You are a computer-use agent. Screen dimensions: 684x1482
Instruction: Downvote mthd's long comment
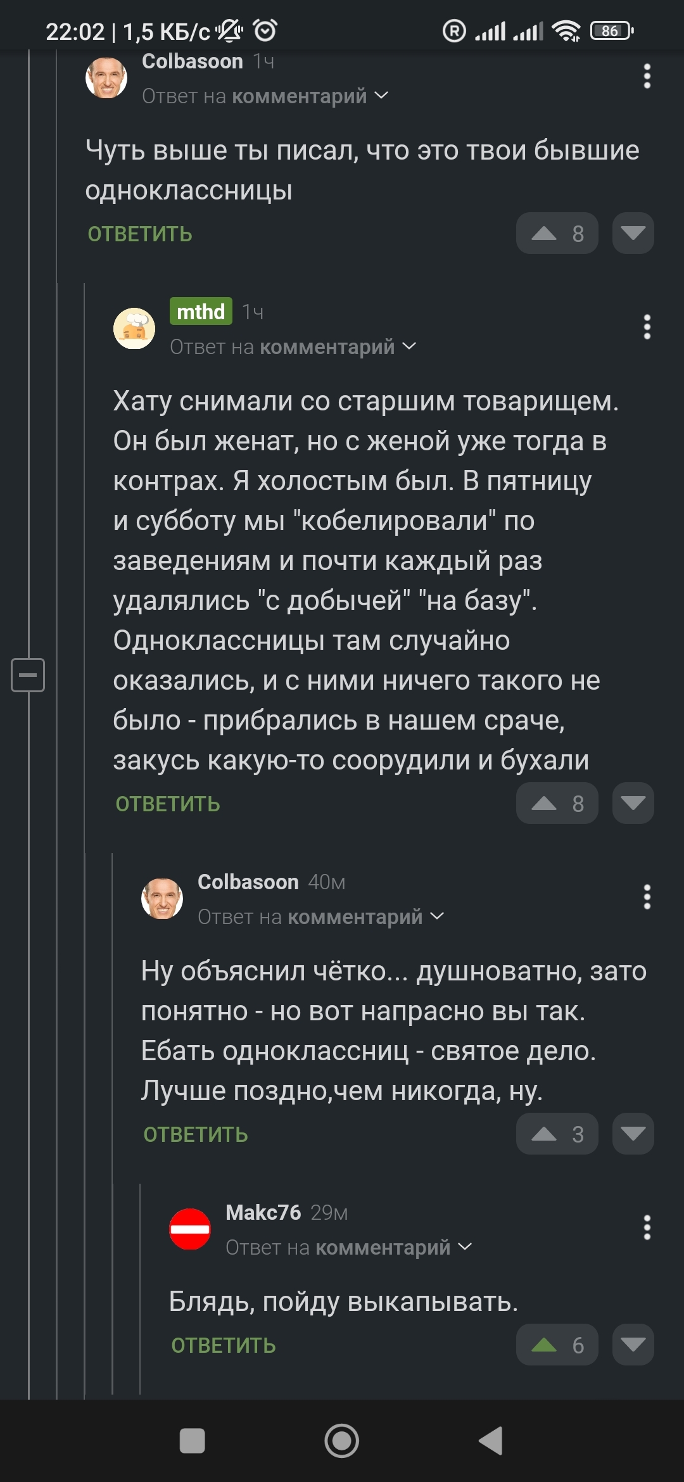pyautogui.click(x=633, y=803)
